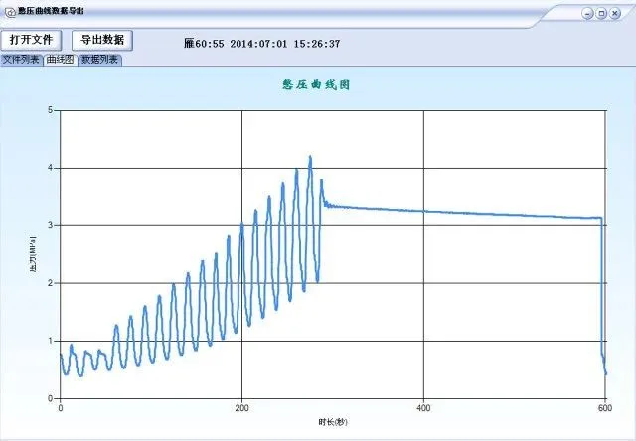Select the 曲线图 tab
The height and width of the screenshot is (441, 636).
tap(60, 60)
